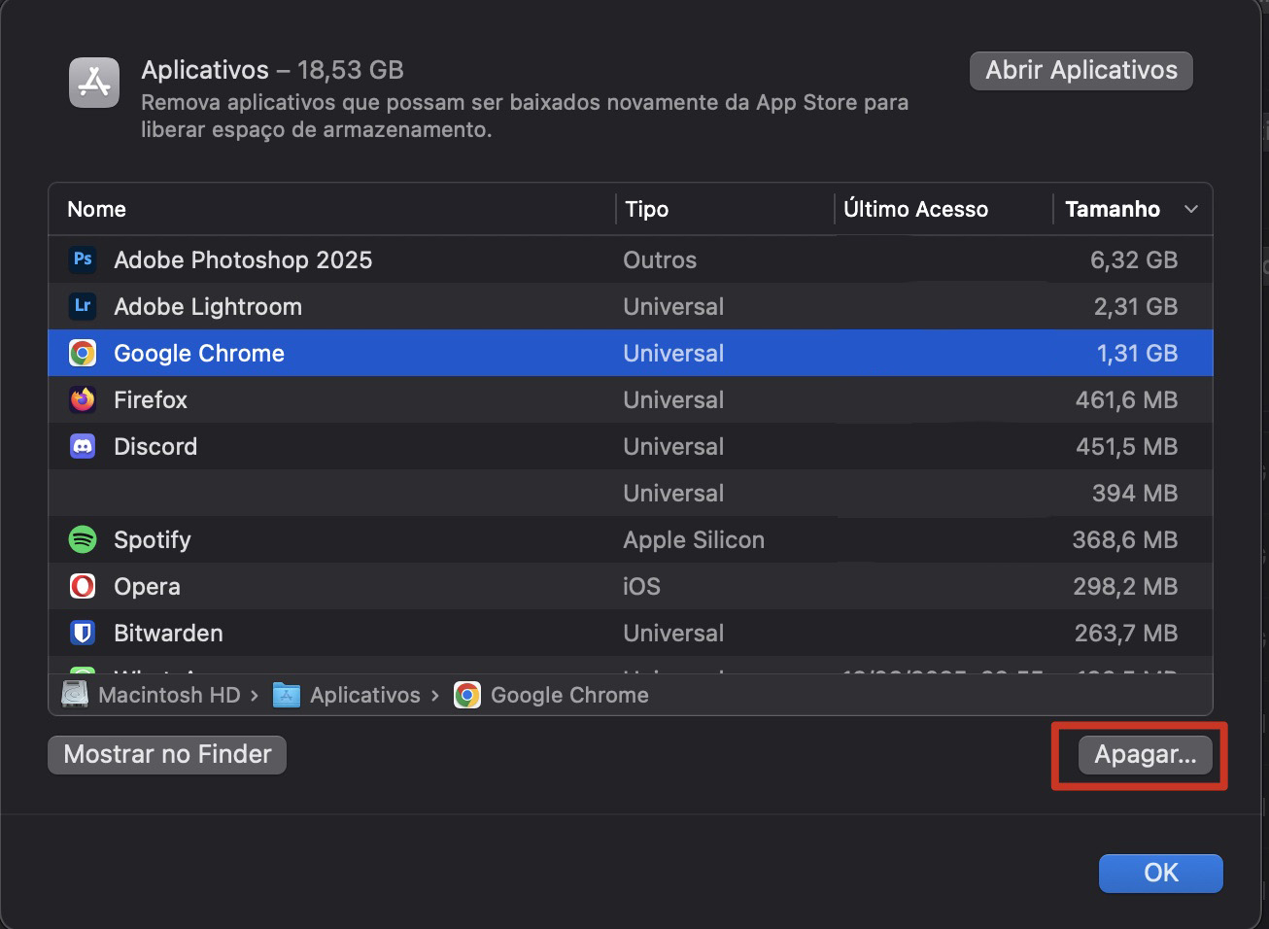Viewport: 1269px width, 929px height.
Task: Click the Discord app icon
Action: pos(83,446)
